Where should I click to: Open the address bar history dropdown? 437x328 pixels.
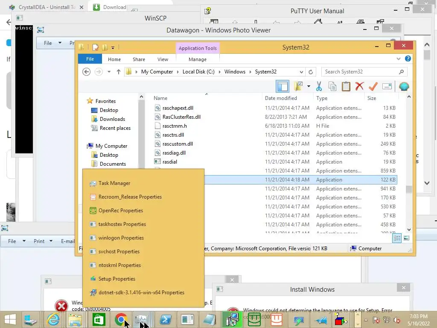[301, 72]
